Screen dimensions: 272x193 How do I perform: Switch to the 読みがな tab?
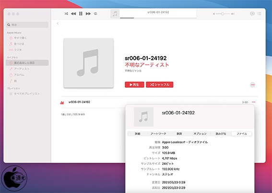click(x=221, y=134)
